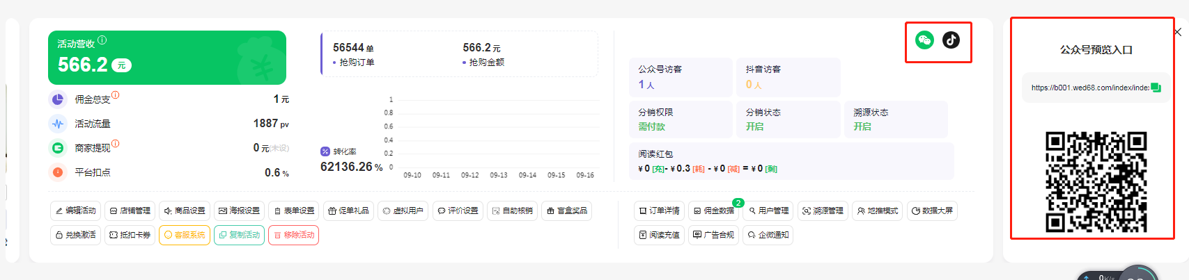Open 盲盒奖品 button
This screenshot has width=1189, height=280.
click(567, 211)
